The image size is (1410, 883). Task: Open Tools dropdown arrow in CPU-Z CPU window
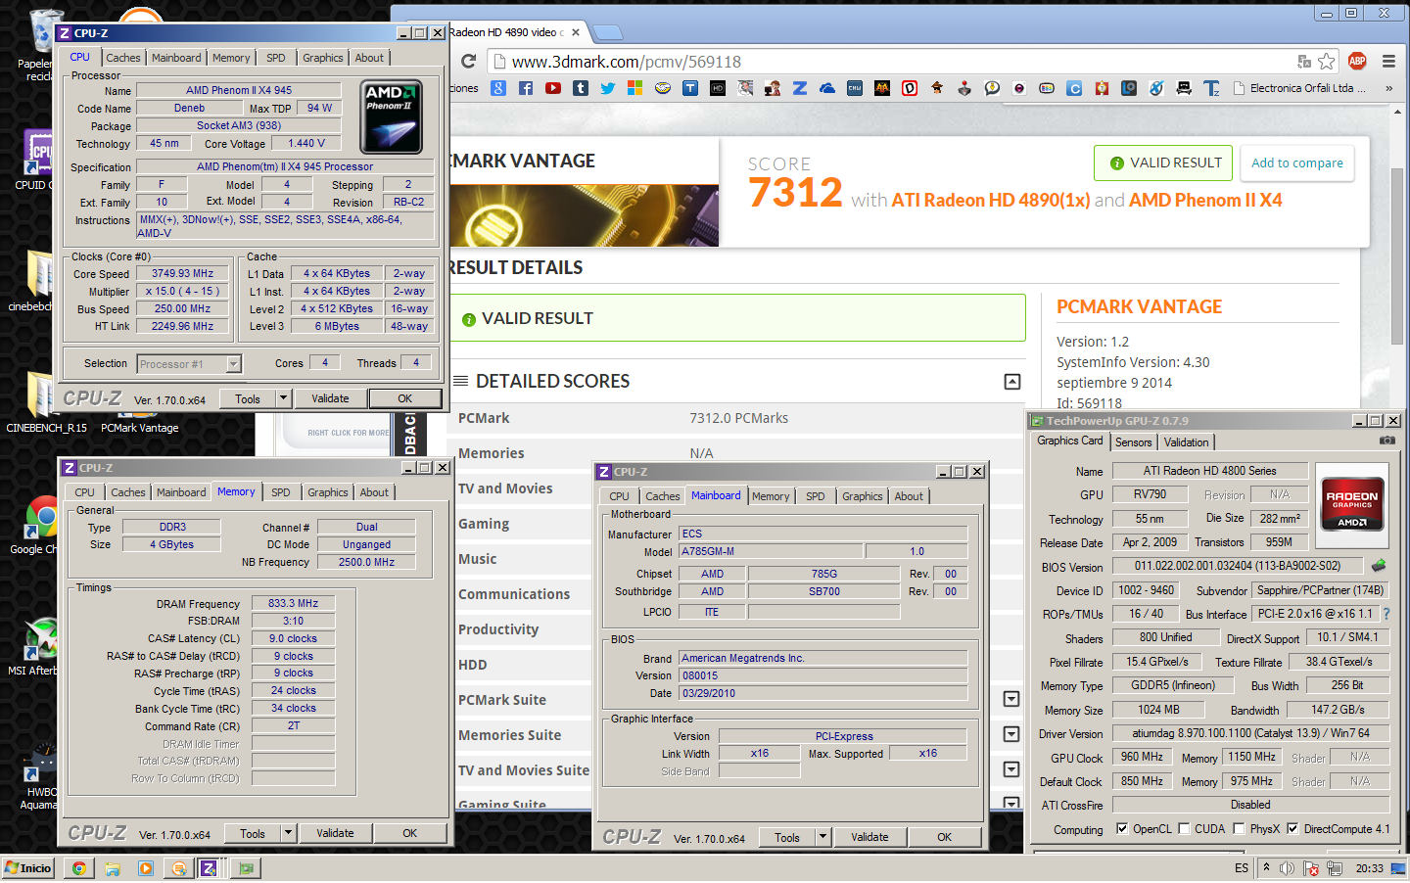pos(284,398)
